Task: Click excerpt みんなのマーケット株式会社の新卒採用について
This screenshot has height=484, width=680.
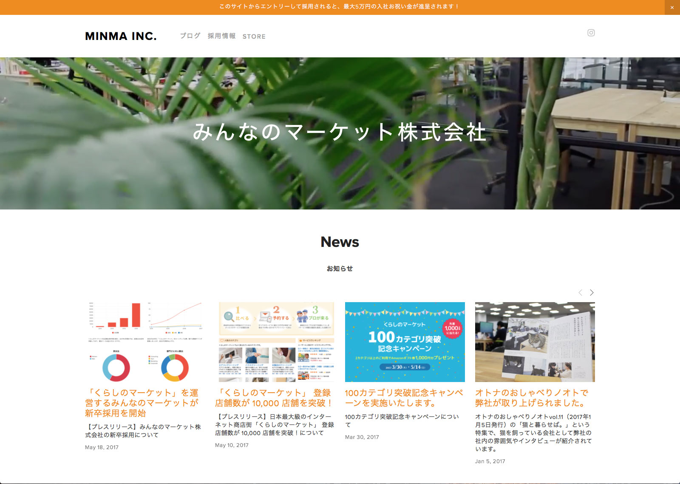Action: point(143,430)
